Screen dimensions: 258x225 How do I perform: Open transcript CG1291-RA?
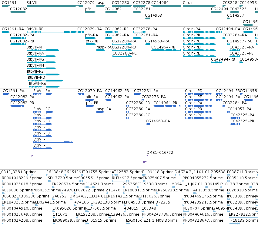(13, 29)
